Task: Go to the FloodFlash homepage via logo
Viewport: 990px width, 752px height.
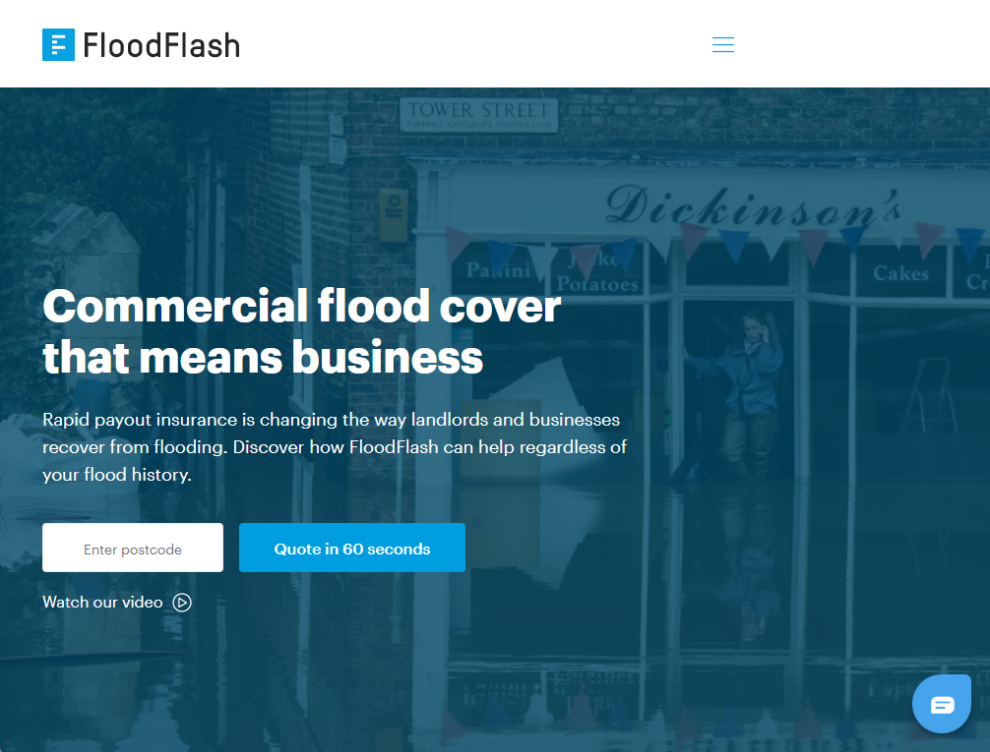Action: [141, 43]
